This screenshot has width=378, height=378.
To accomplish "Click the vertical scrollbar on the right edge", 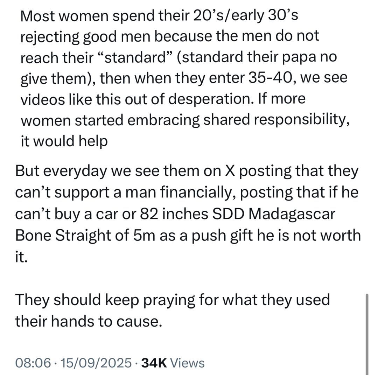I will 366,334.
